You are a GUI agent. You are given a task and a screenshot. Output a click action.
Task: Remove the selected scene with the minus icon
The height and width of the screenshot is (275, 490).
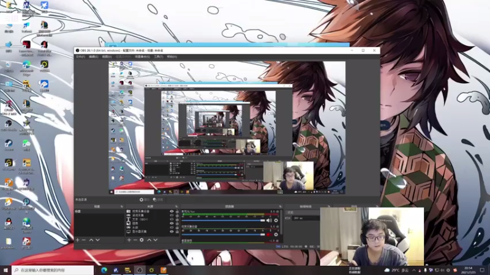tap(84, 240)
